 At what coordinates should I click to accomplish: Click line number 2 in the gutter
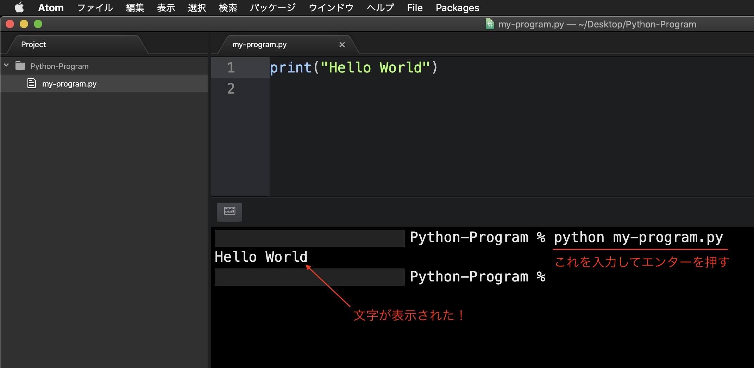click(x=231, y=89)
